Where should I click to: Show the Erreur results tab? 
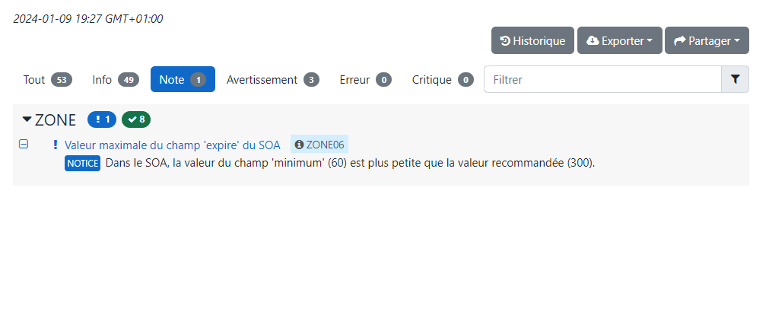[365, 79]
